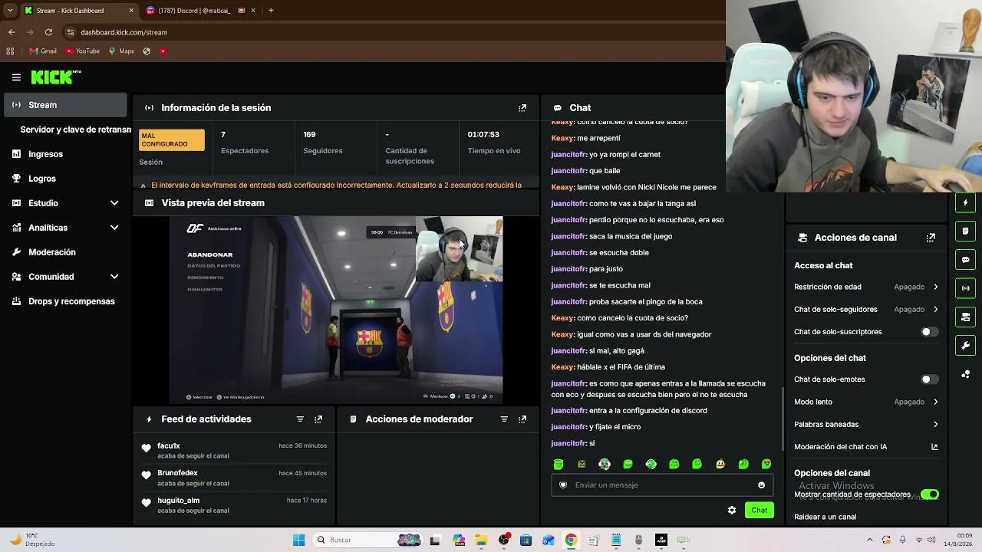Expand the Estudio sidebar section

coord(66,203)
